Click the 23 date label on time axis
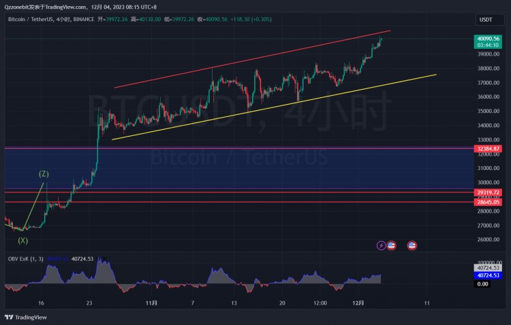The width and height of the screenshot is (511, 325). coord(89,303)
